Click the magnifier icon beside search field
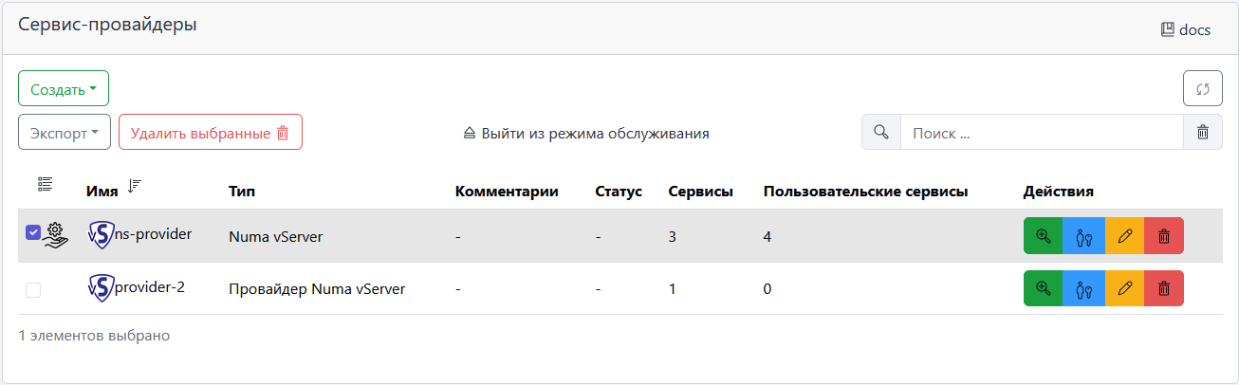This screenshot has height=385, width=1239. [x=881, y=133]
